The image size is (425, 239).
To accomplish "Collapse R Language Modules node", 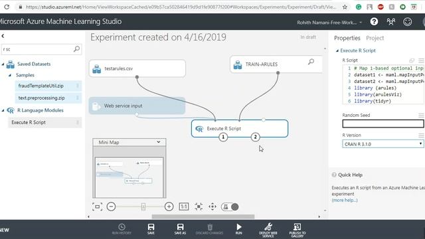I will (3, 111).
